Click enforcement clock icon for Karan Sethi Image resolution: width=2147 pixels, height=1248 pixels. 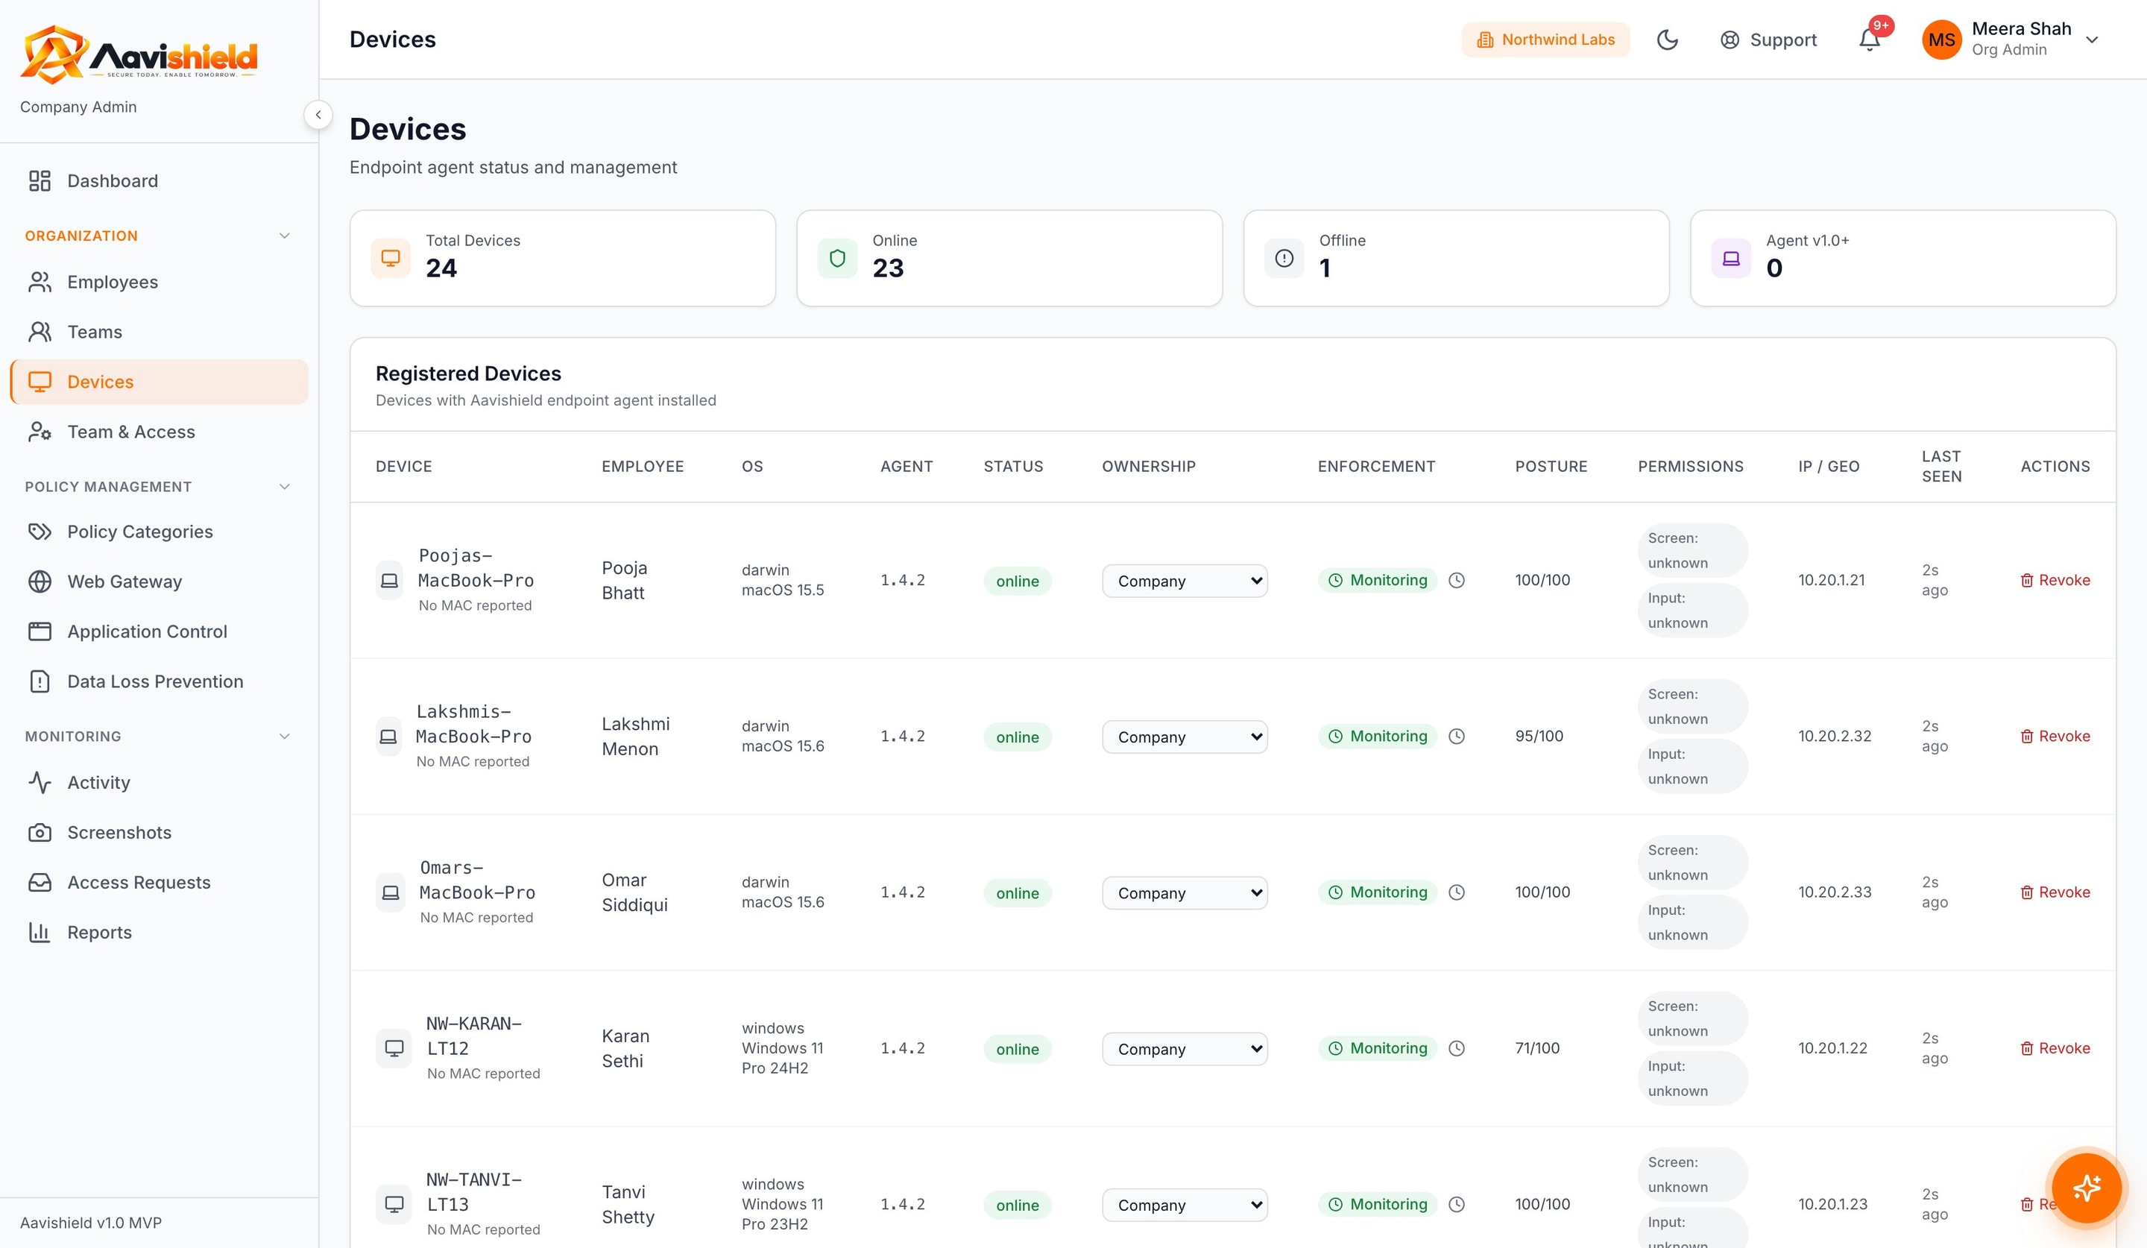click(x=1457, y=1047)
